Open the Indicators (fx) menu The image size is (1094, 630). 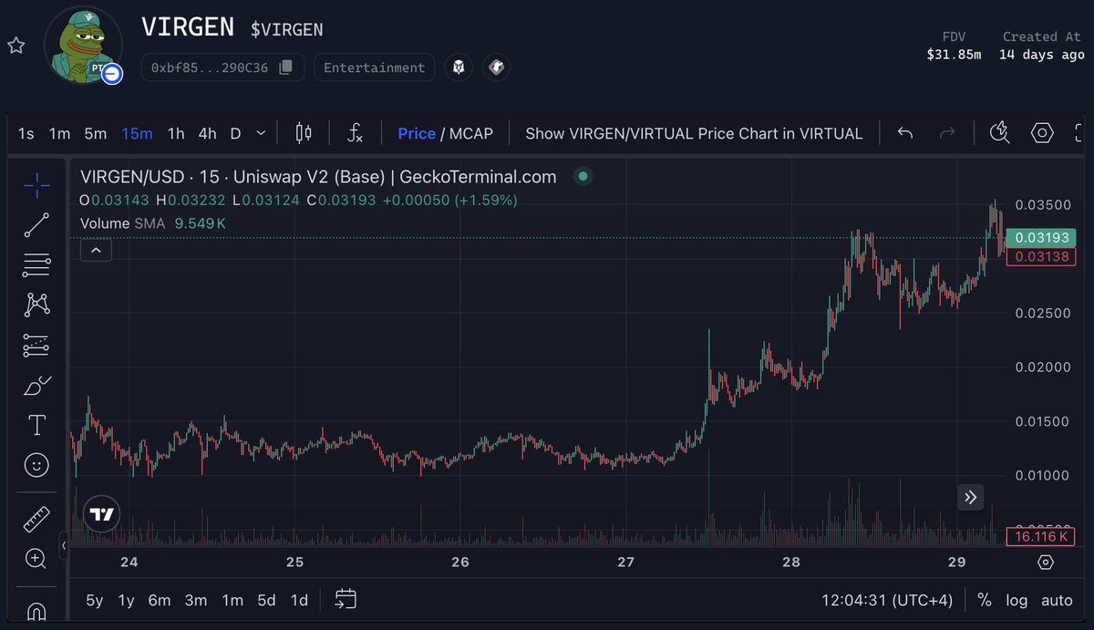pos(355,133)
